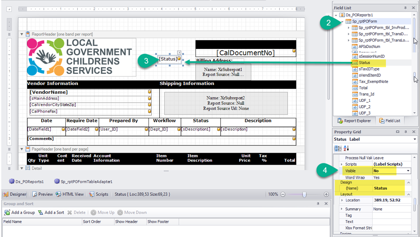Collapse the Sp_rptPOForm tree node
This screenshot has width=420, height=237.
tap(342, 21)
